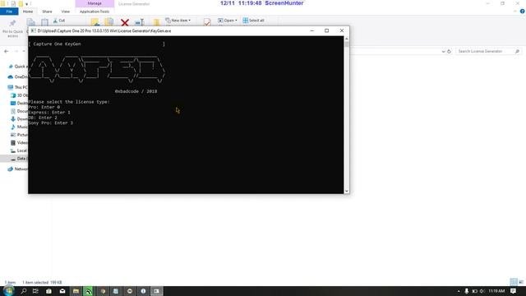Click the Refresh button by address bar
This screenshot has height=296, width=526.
[x=450, y=51]
